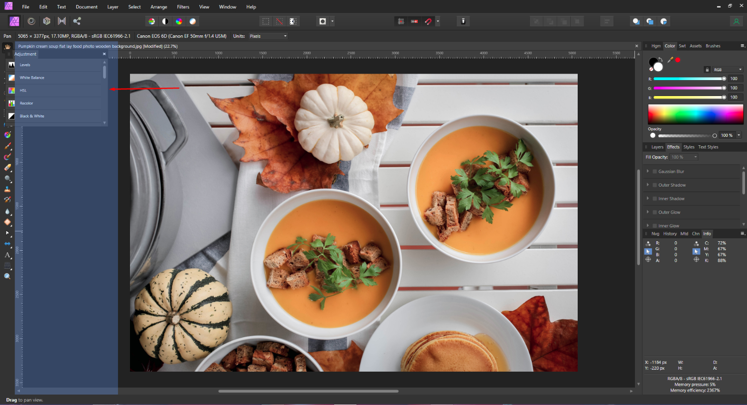Click the Invert Pixel Selection icon
This screenshot has height=405, width=747.
pyautogui.click(x=293, y=21)
